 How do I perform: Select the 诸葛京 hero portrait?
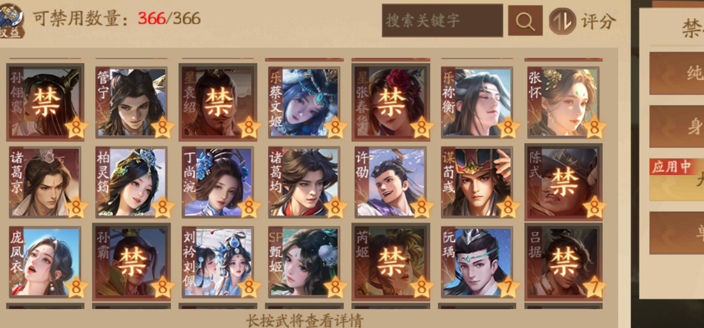(45, 182)
